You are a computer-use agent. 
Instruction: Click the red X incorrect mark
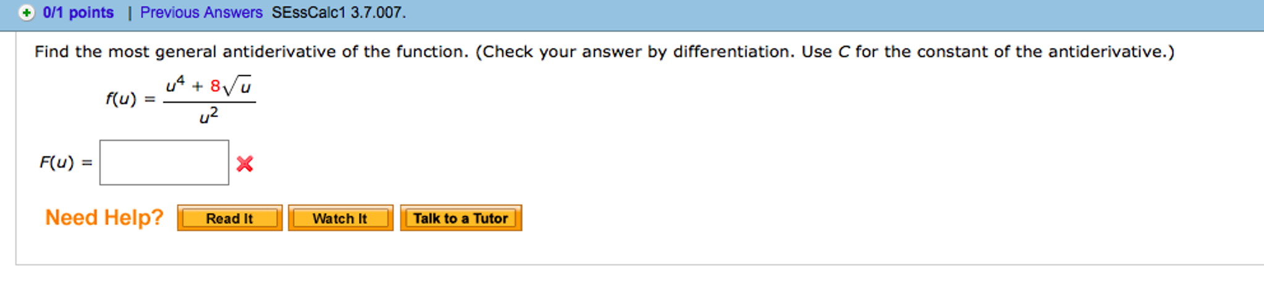(245, 164)
